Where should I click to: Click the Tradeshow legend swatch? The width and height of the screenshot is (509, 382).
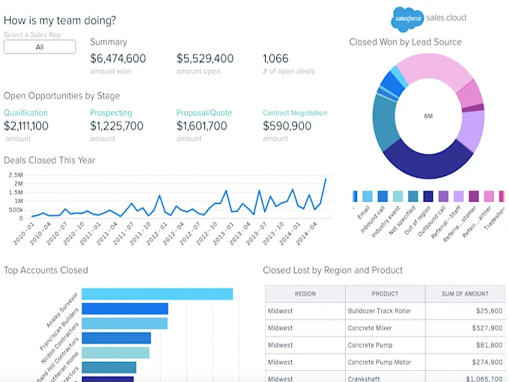(x=502, y=196)
